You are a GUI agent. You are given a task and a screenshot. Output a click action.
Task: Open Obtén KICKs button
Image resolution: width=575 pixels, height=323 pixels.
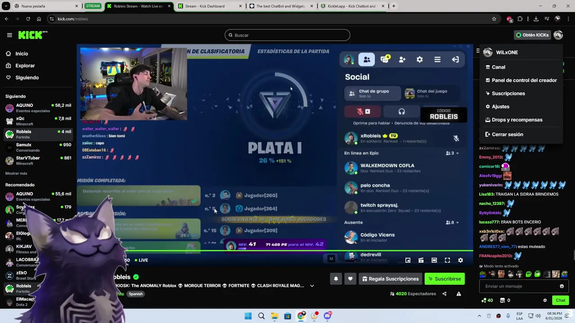(532, 35)
